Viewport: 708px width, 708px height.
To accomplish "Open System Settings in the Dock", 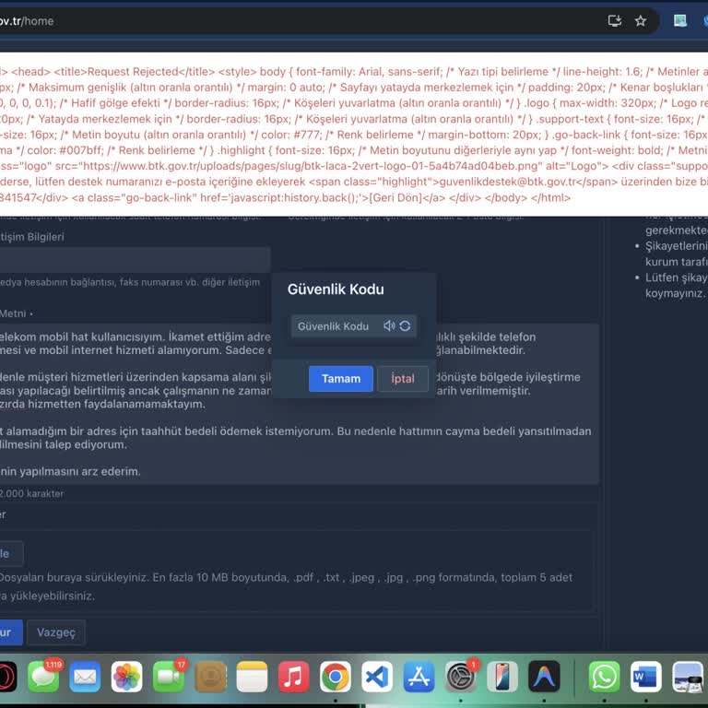I will [x=461, y=677].
